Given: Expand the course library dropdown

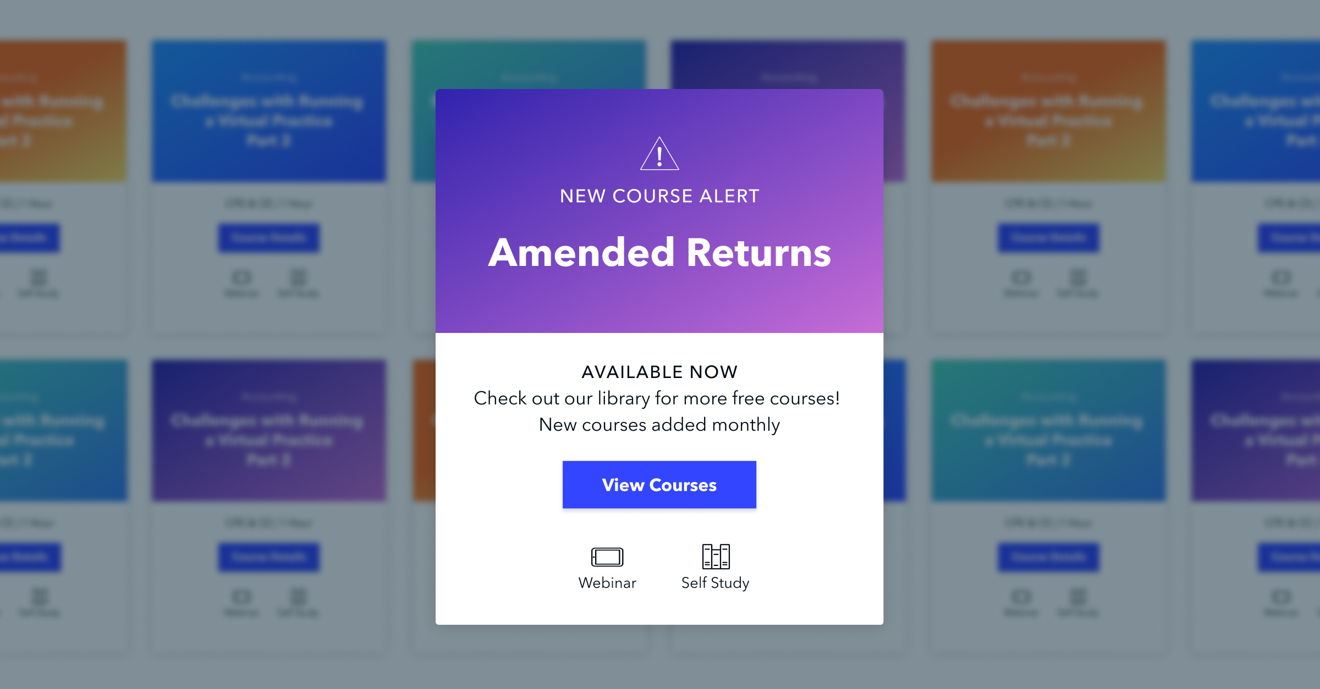Looking at the screenshot, I should [x=659, y=486].
